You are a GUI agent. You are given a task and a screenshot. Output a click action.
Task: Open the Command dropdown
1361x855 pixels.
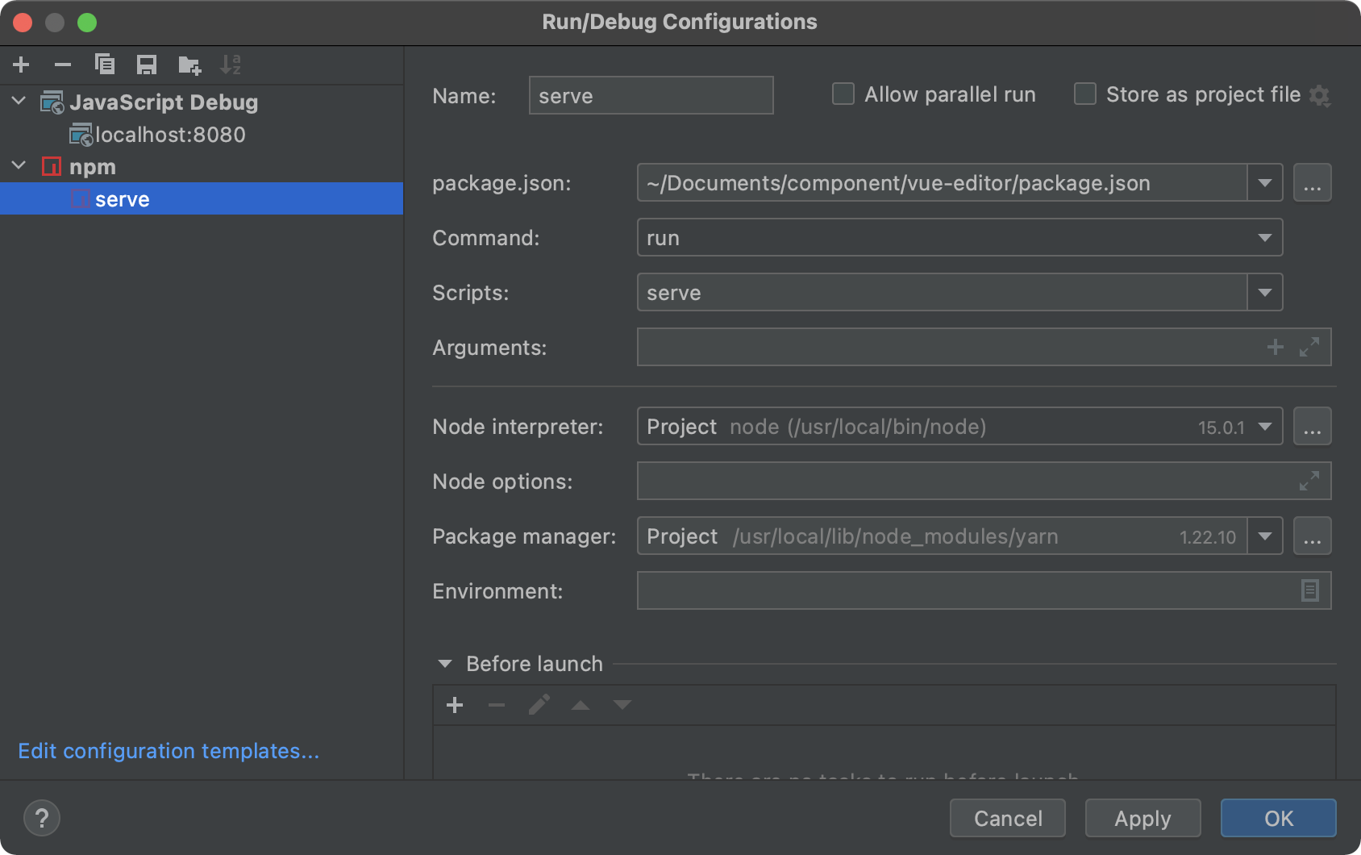(x=1264, y=238)
